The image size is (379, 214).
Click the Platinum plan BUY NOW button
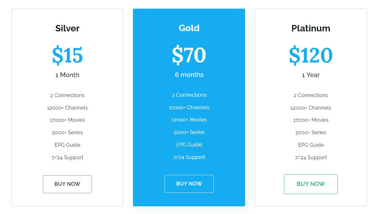tap(311, 184)
